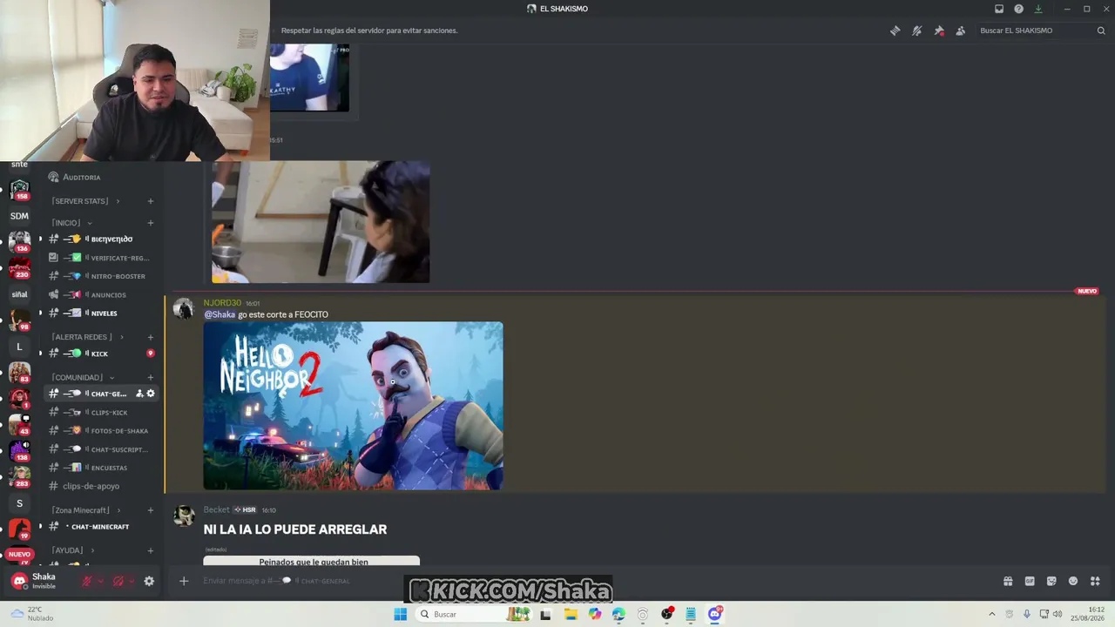Open the clips-kick channel
Screen dimensions: 1115x627
click(x=102, y=413)
